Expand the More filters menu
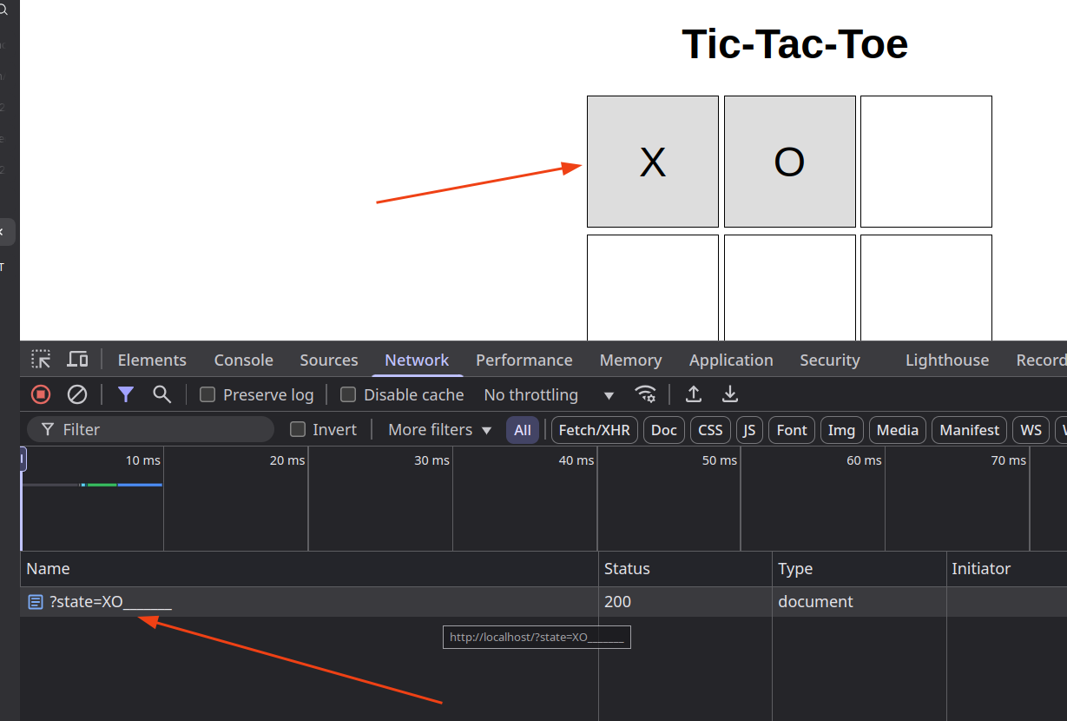This screenshot has height=721, width=1067. pyautogui.click(x=439, y=430)
